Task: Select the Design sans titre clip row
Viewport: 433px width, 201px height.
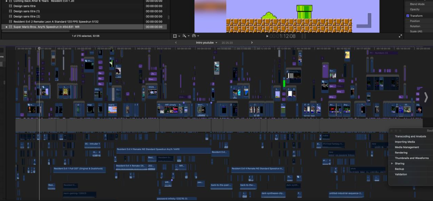Action: (84, 6)
